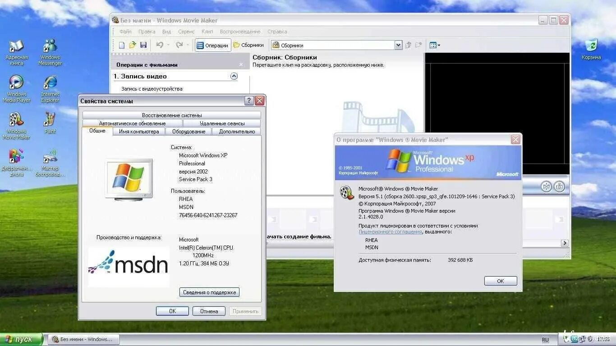Click the Save Project floppy icon
Image resolution: width=616 pixels, height=346 pixels.
[x=143, y=45]
